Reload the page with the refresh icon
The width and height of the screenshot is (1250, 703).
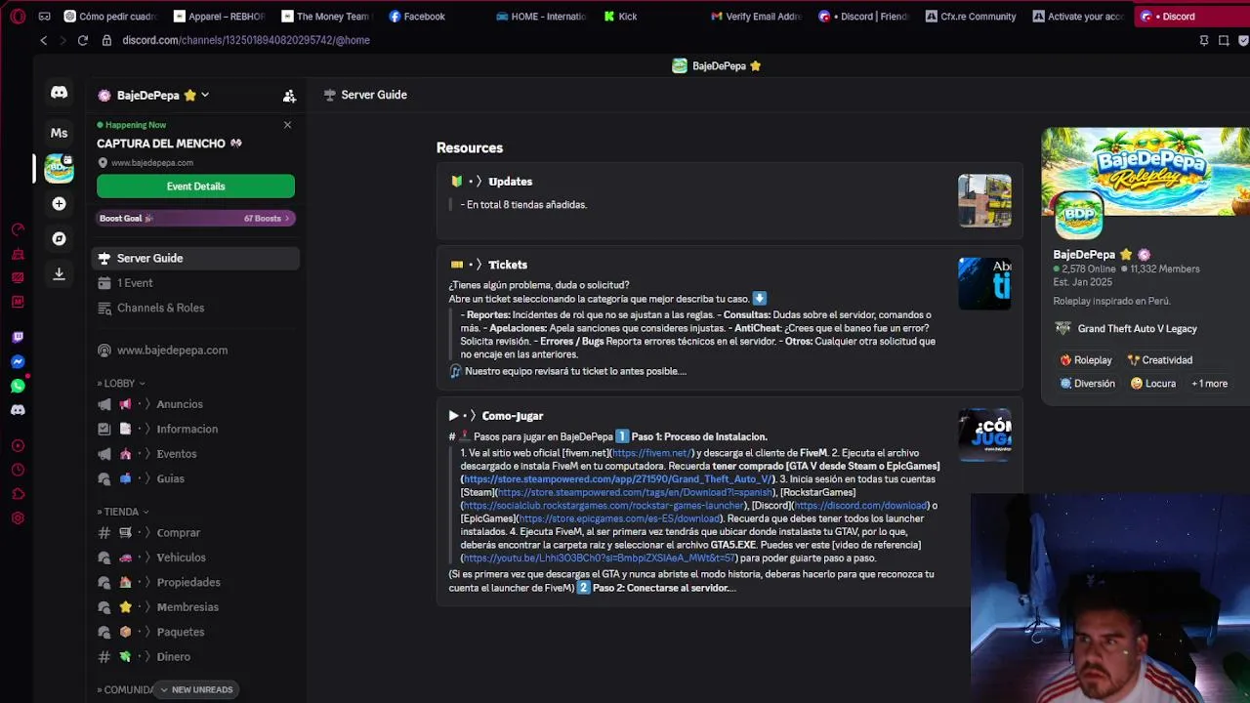[83, 40]
